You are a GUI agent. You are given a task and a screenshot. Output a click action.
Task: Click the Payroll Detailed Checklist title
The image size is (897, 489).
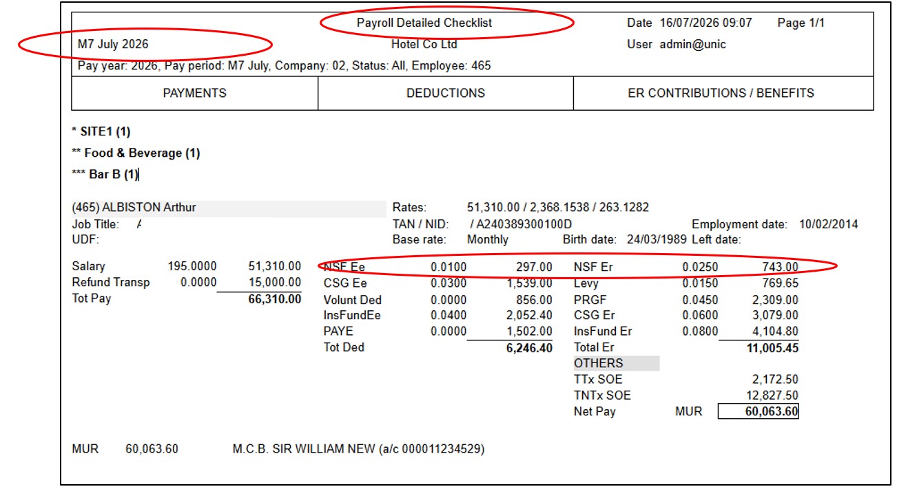[424, 23]
